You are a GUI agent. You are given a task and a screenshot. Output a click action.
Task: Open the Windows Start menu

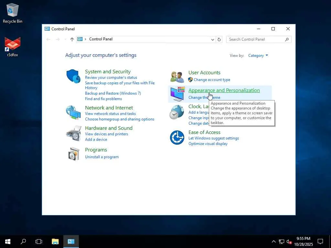[8, 242]
